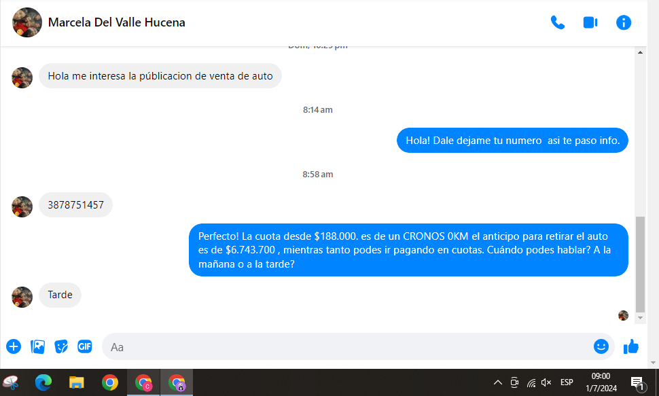This screenshot has height=396, width=659.
Task: Click the seen receipt avatar below messages
Action: (623, 315)
